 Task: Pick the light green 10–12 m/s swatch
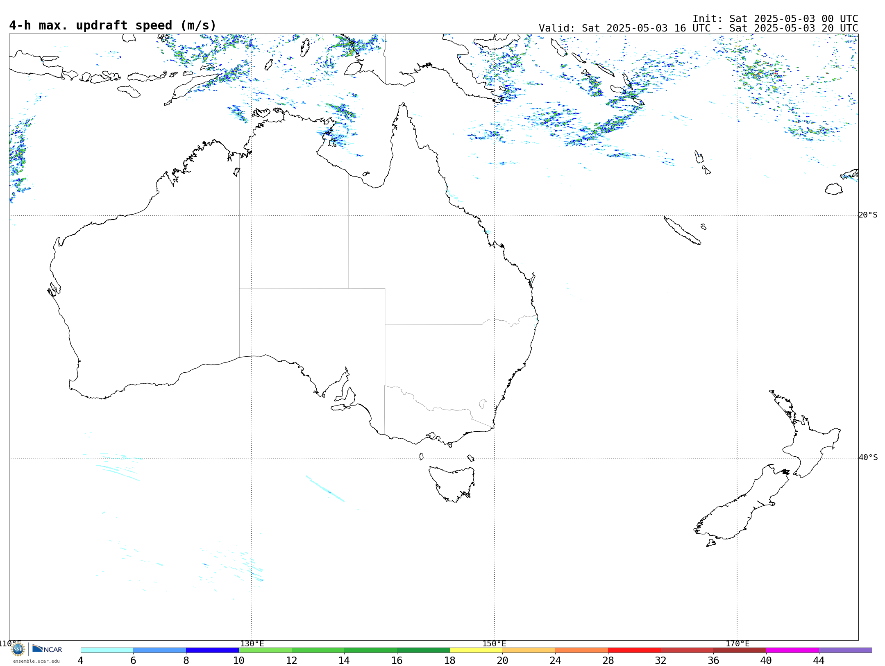pyautogui.click(x=265, y=650)
